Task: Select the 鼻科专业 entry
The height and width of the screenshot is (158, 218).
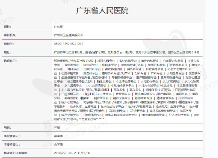Action: (x=135, y=90)
